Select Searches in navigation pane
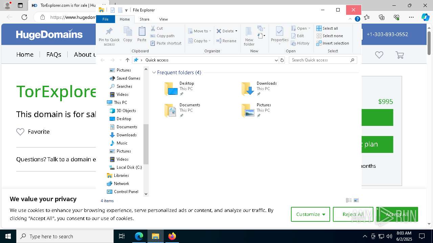This screenshot has width=433, height=243. pos(121,86)
